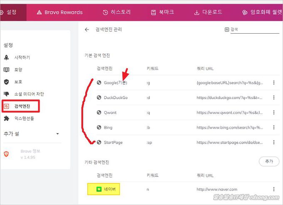Open three-dot menu for StartPage row
Viewport: 283px width, 205px height.
pyautogui.click(x=273, y=143)
